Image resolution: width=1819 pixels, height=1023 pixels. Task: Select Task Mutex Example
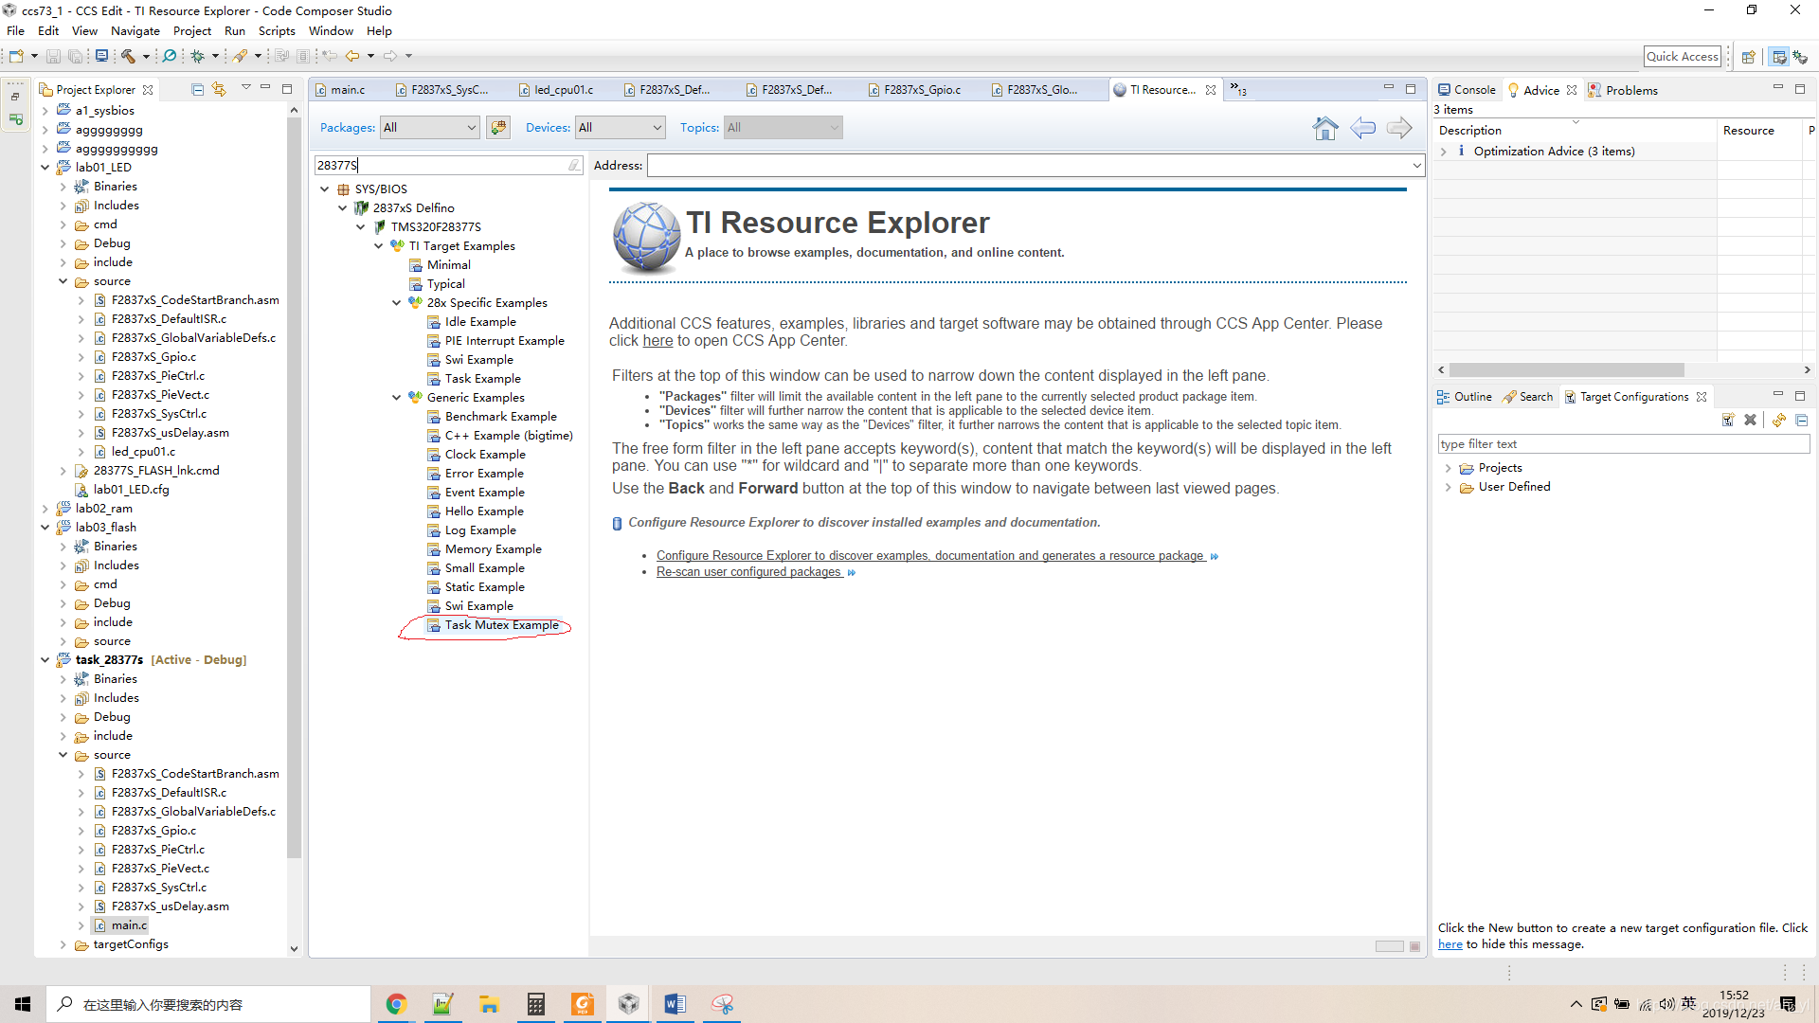coord(501,625)
